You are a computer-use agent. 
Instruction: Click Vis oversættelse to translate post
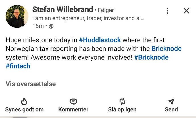31,84
